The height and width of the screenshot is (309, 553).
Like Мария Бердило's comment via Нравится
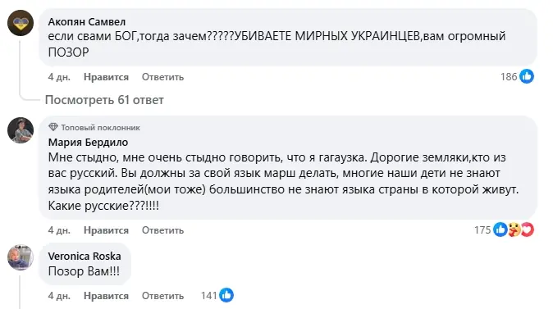(106, 230)
